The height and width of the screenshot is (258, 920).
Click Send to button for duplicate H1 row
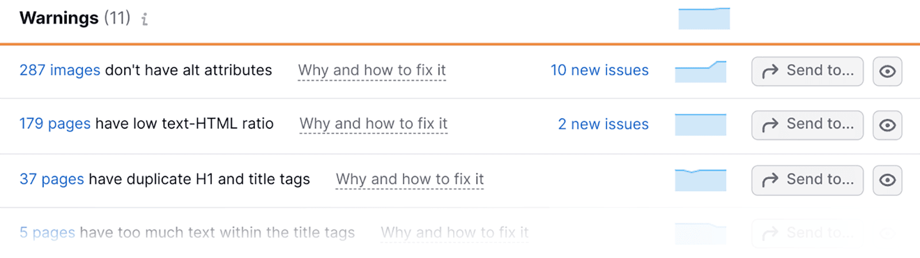click(807, 180)
